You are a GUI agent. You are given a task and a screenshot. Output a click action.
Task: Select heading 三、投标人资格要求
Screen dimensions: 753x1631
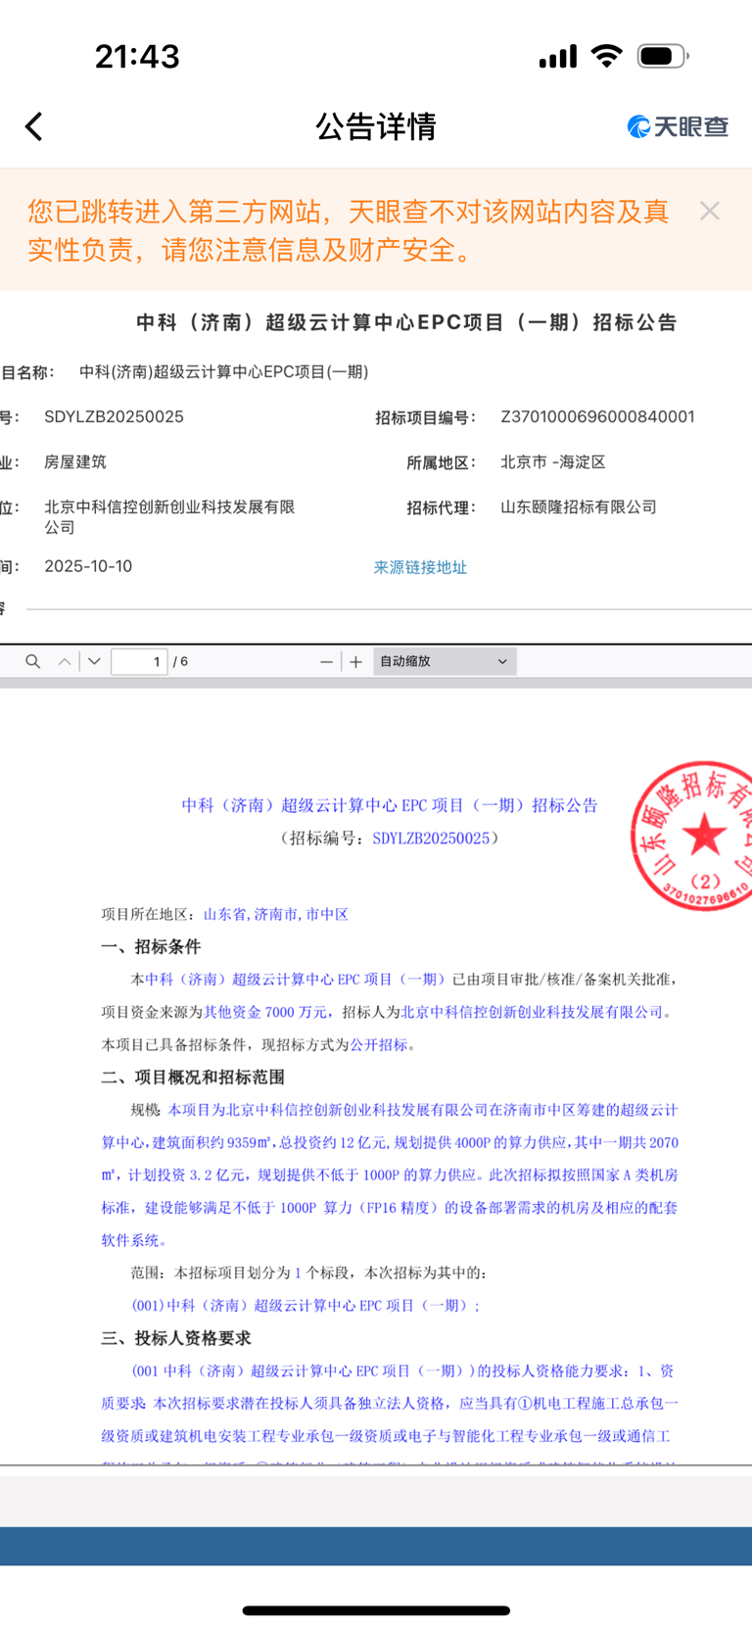tap(176, 1338)
